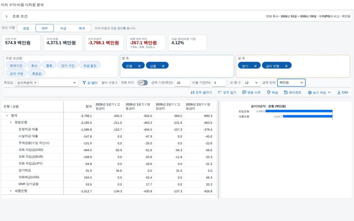Open the 에이전트 history icon
The height and width of the screenshot is (221, 354).
[286, 93]
